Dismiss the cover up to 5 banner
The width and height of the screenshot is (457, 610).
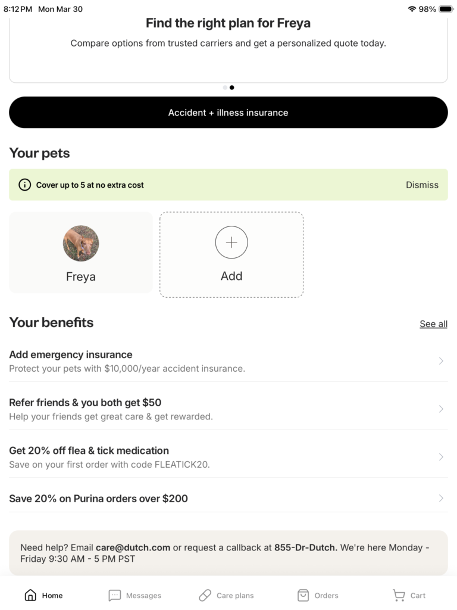(x=422, y=185)
